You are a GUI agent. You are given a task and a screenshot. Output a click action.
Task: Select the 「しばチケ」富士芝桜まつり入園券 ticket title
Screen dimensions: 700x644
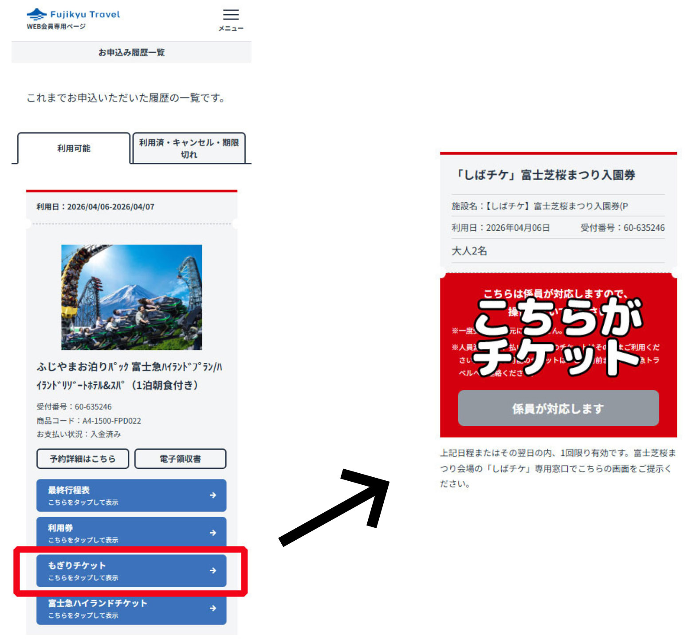(545, 175)
